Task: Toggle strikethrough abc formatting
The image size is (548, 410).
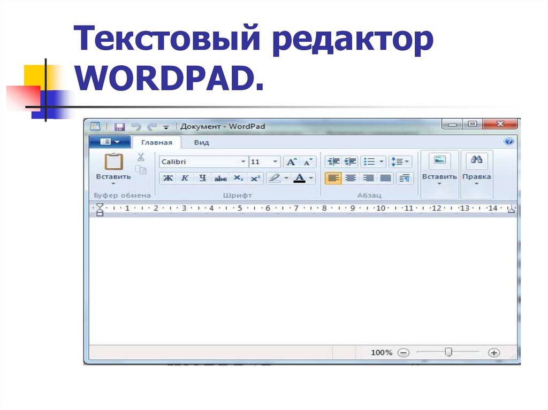Action: point(220,178)
